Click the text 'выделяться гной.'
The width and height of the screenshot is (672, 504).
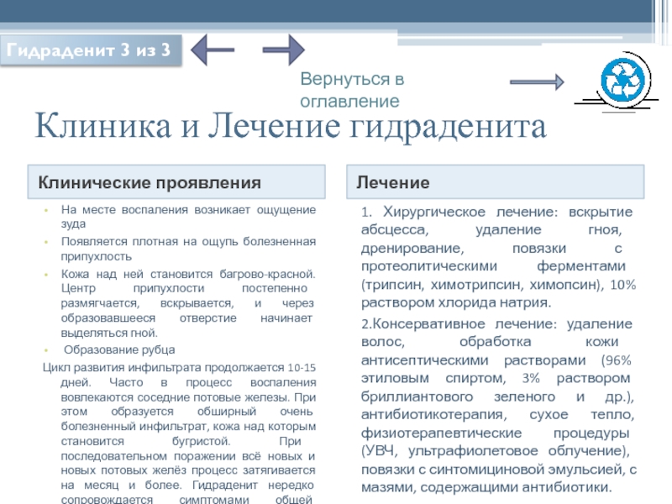(x=109, y=333)
